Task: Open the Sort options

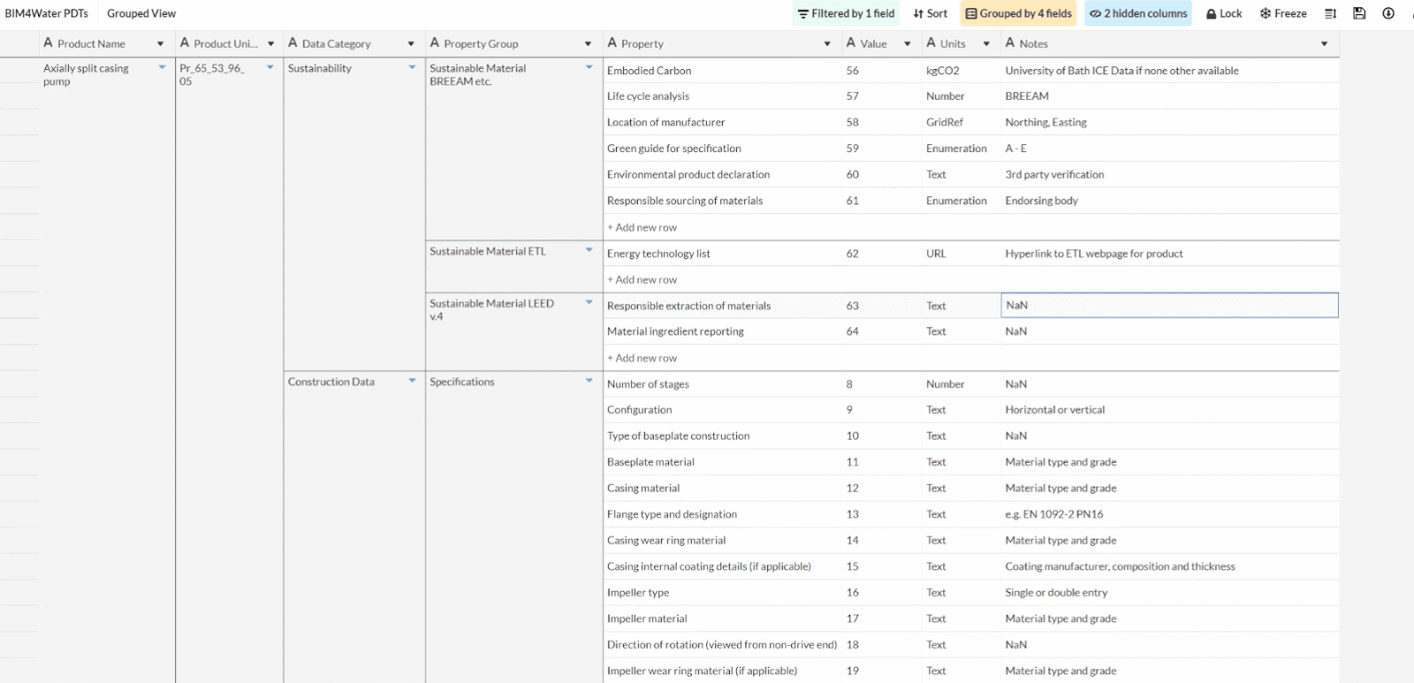Action: tap(930, 13)
